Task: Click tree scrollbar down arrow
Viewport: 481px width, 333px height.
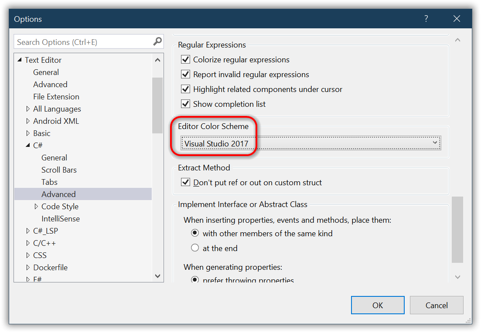Action: pos(158,276)
